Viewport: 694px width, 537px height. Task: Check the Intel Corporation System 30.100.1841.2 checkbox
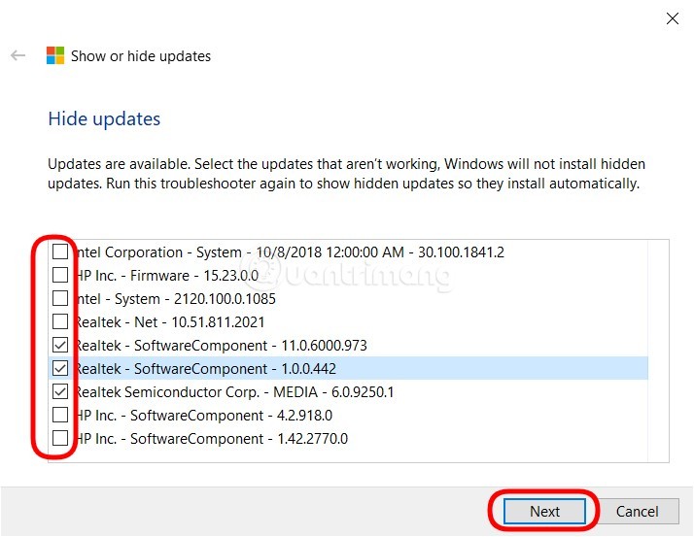(60, 252)
